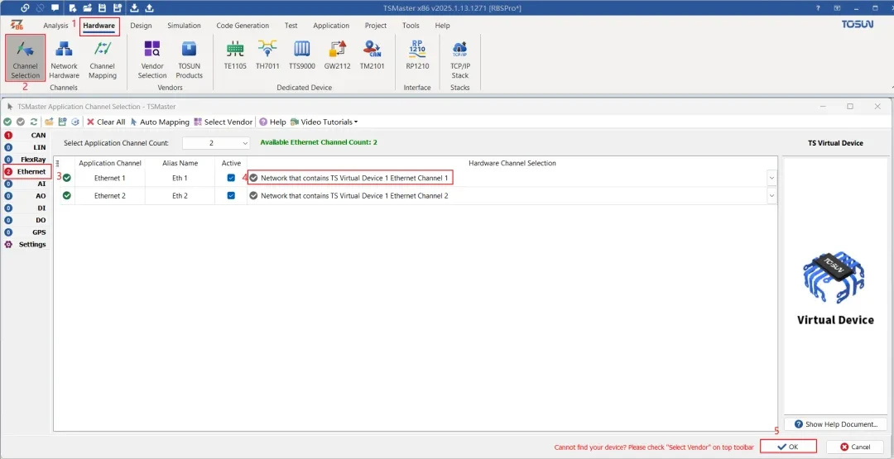Click OK to confirm the channel selection
Screen dimensions: 894x459
click(788, 447)
